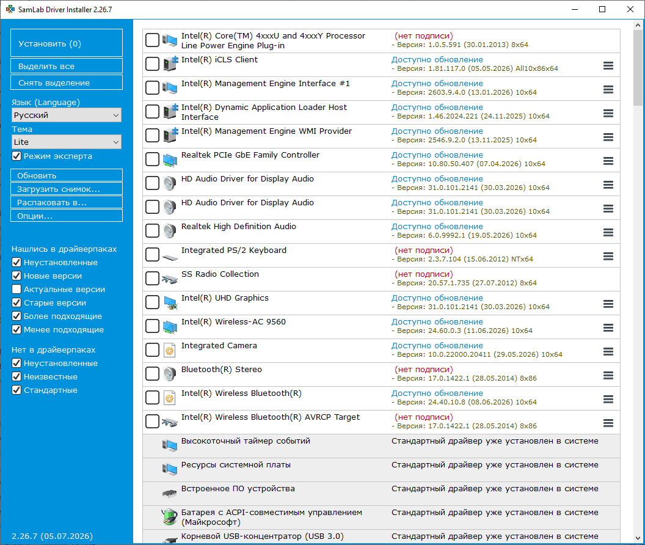The image size is (645, 545).
Task: Click the speaker icon for Bluetooth(R) Stereo
Action: tap(170, 374)
